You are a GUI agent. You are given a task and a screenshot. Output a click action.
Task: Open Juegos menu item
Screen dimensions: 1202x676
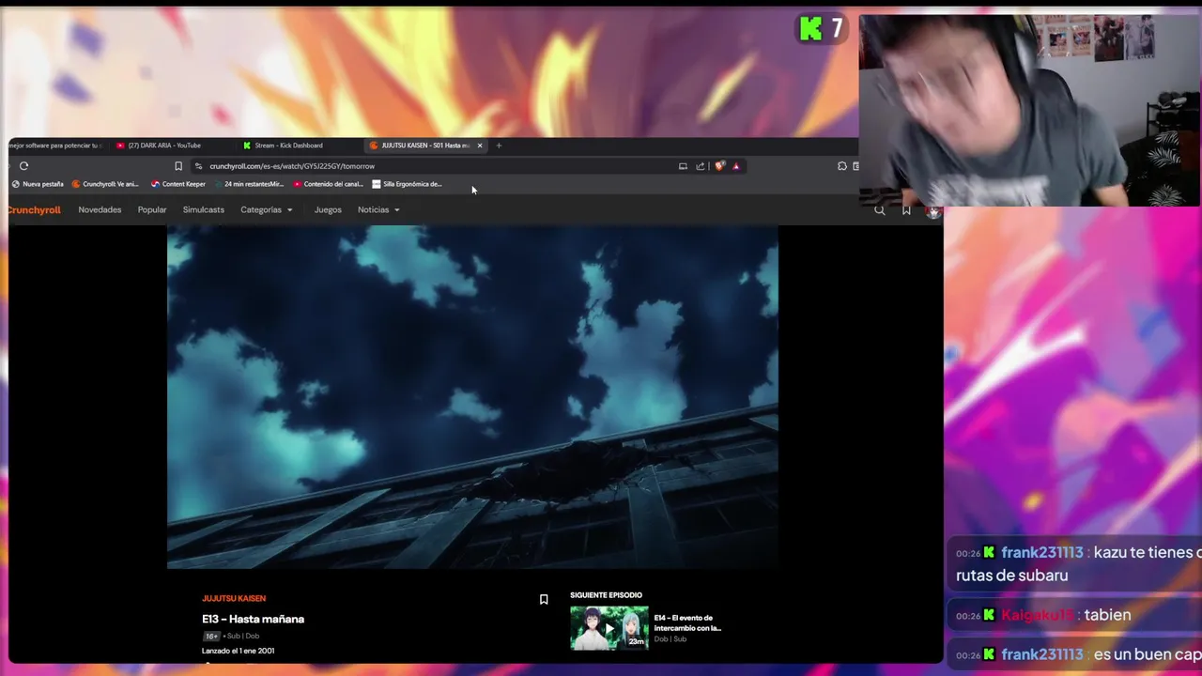point(328,210)
